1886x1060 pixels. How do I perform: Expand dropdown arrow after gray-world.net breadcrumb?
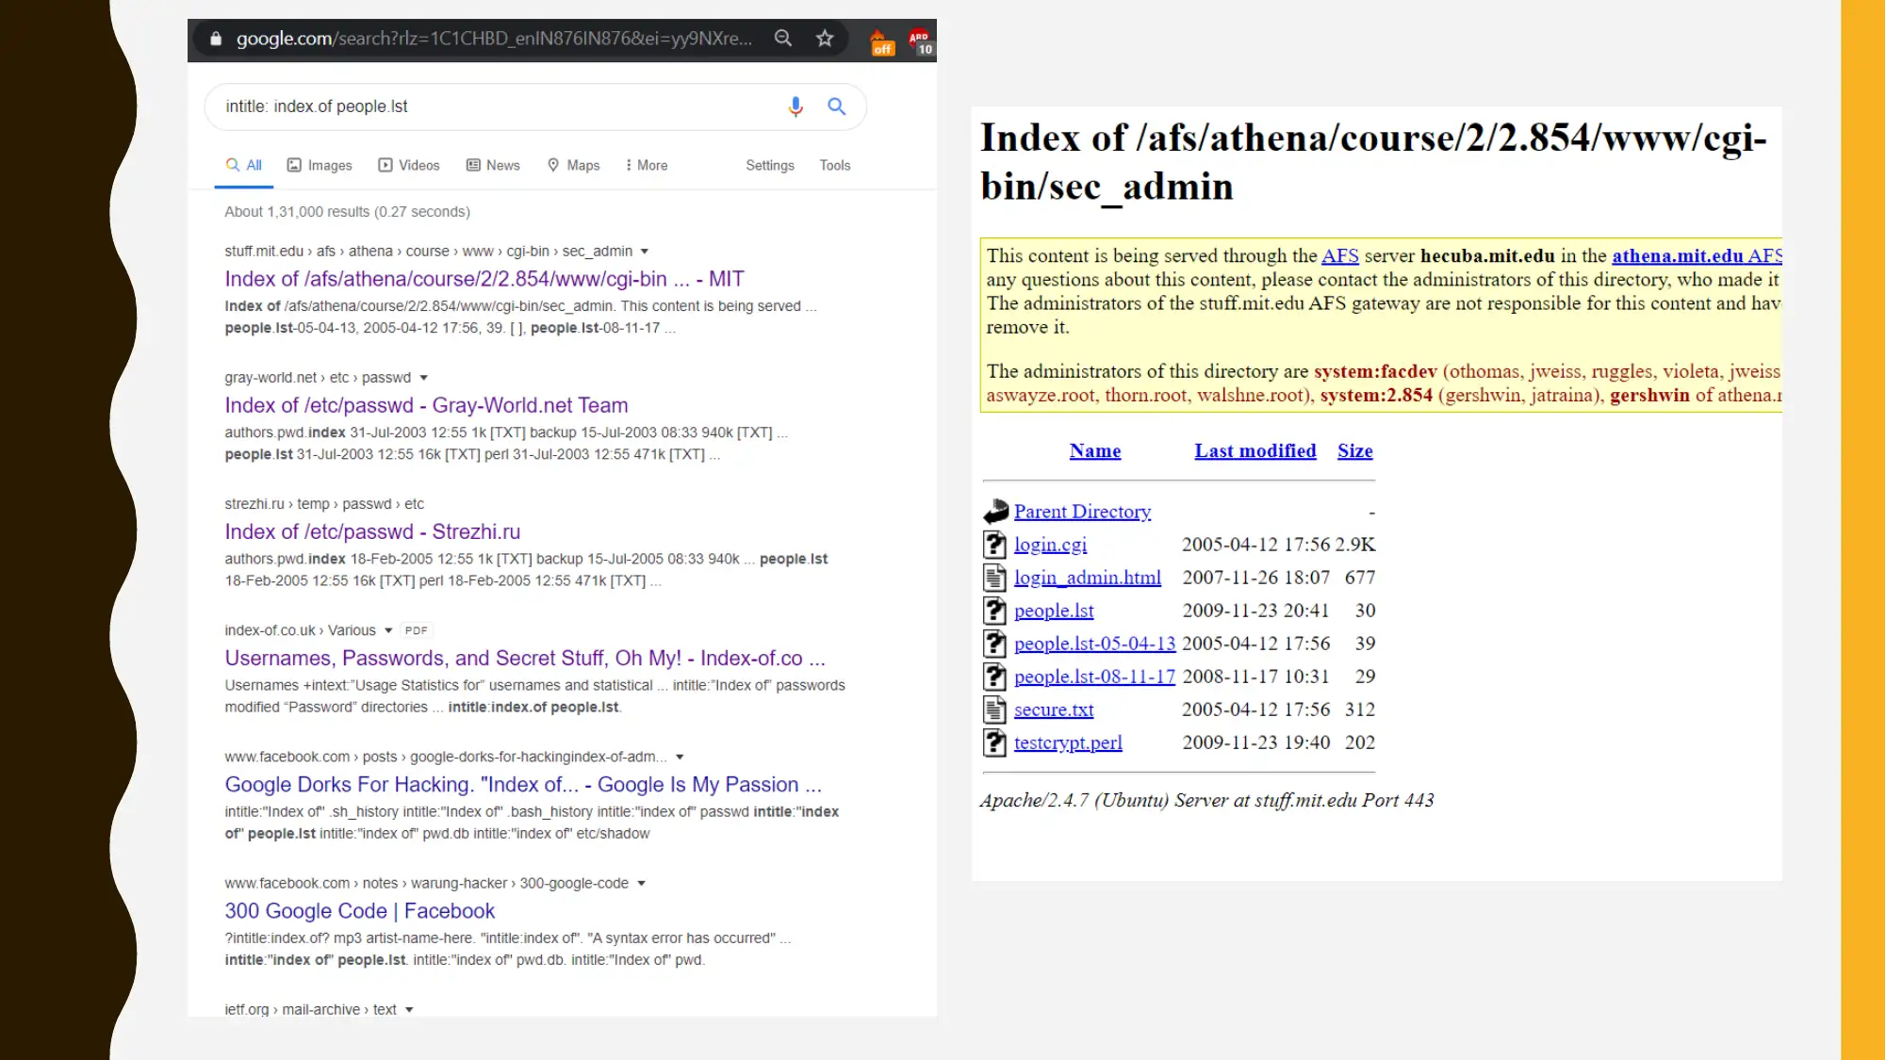(424, 378)
